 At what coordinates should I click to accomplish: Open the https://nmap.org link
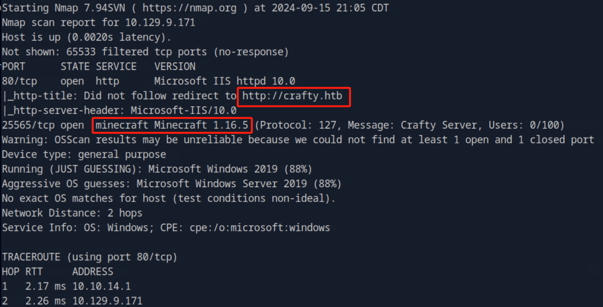pos(189,8)
